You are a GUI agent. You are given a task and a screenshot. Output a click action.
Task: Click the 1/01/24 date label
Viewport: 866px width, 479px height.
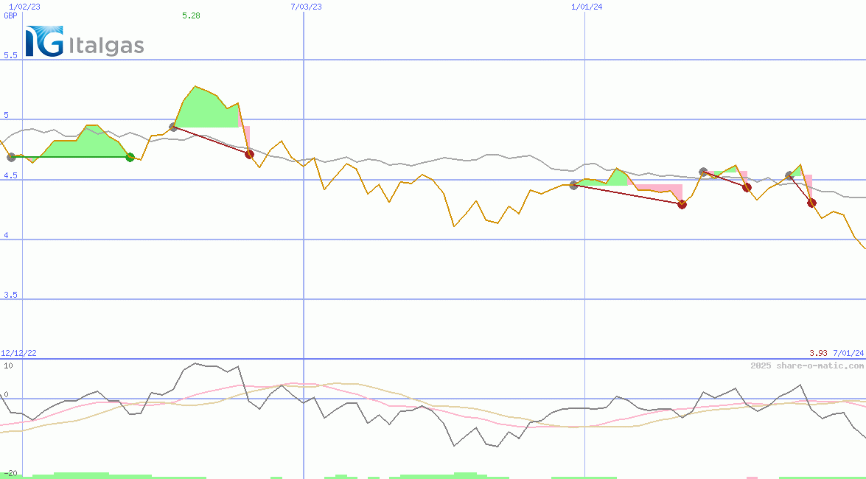coord(587,7)
